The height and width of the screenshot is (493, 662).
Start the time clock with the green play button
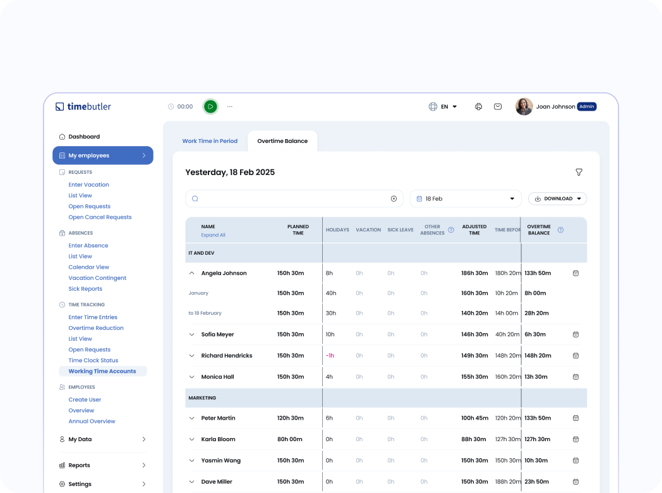tap(210, 107)
